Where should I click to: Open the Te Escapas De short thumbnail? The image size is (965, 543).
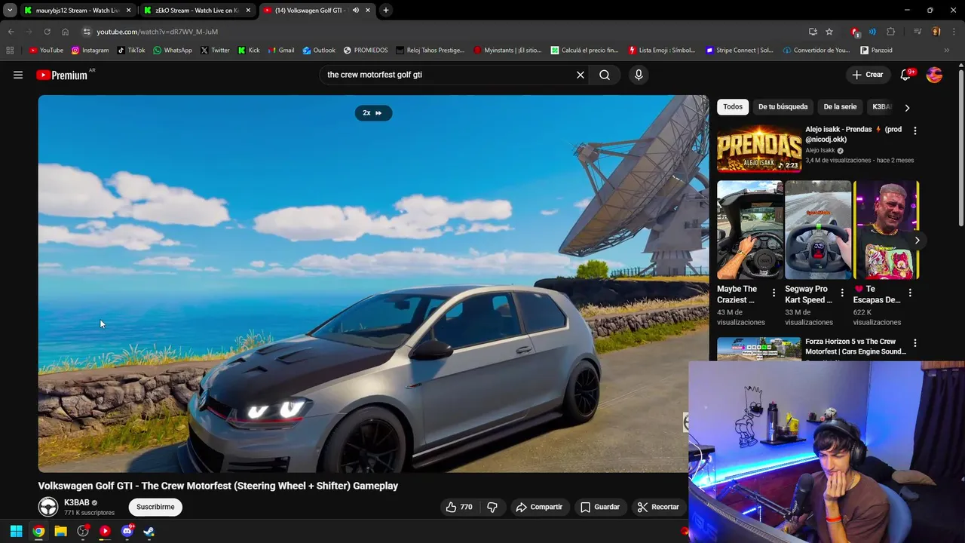886,229
